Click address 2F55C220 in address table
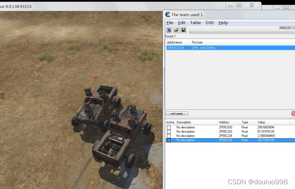This screenshot has height=189, width=295. pos(226,132)
